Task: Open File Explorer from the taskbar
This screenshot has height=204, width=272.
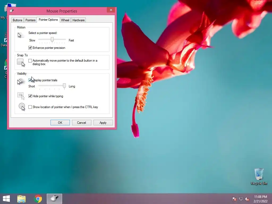Action: [22, 199]
